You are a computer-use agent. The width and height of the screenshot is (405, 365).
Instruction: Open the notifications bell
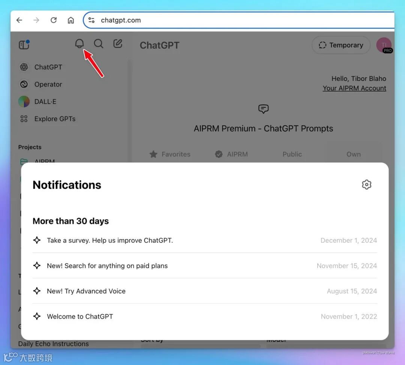pos(79,43)
